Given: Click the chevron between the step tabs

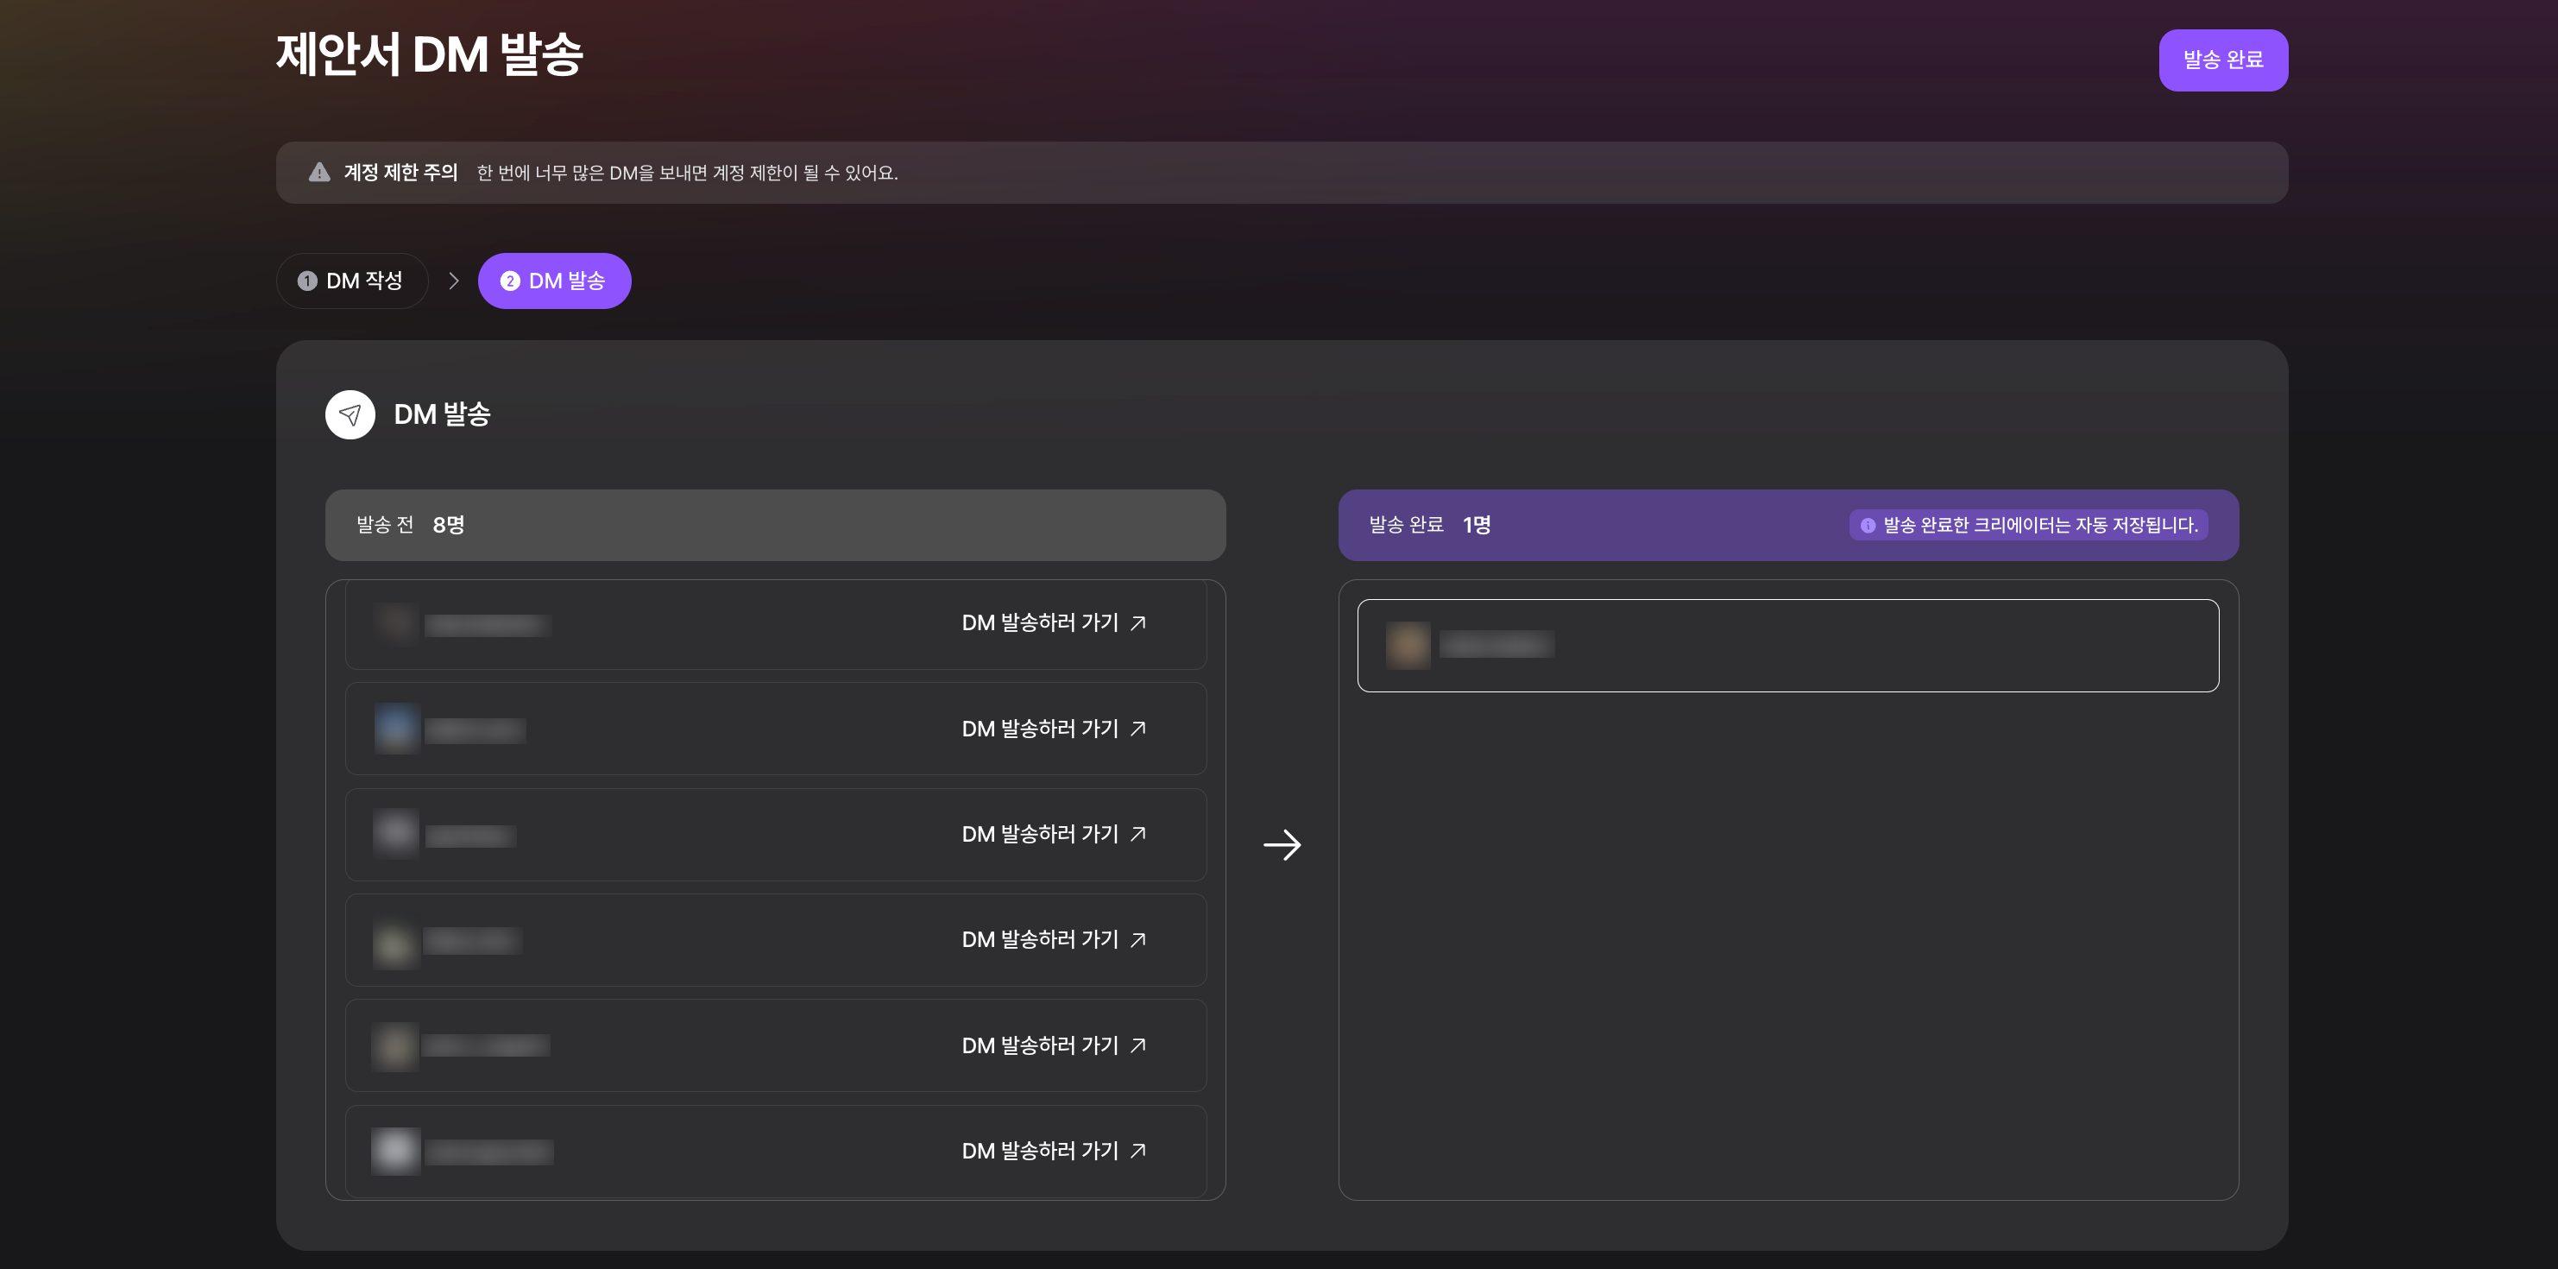Looking at the screenshot, I should point(454,281).
